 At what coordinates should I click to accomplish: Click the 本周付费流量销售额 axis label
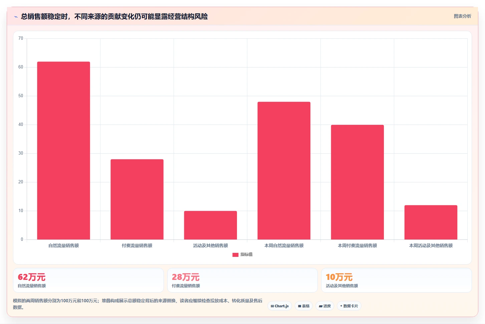pyautogui.click(x=357, y=246)
